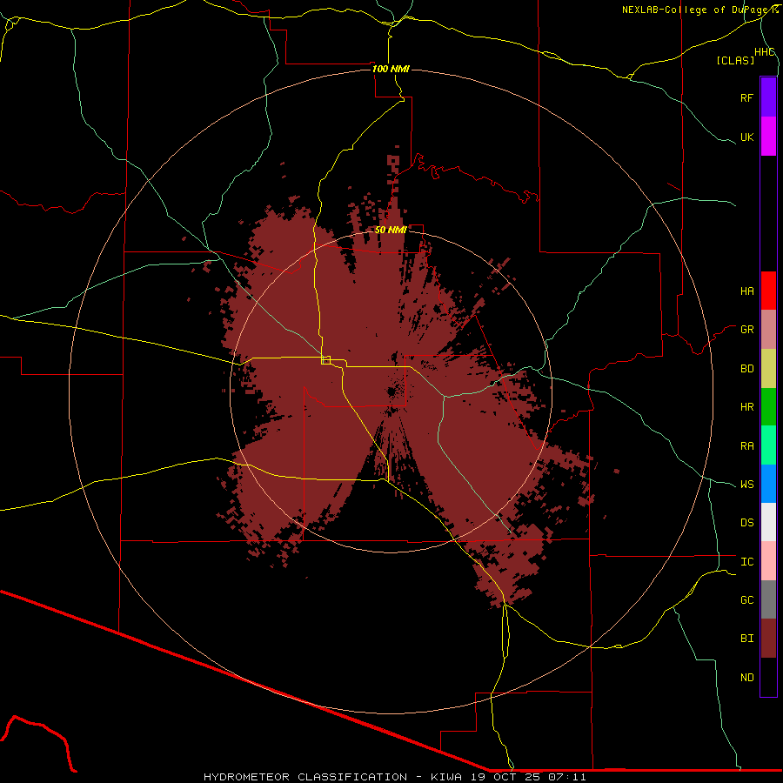The image size is (783, 783).
Task: Click the 100 NMI range ring label
Action: (391, 69)
